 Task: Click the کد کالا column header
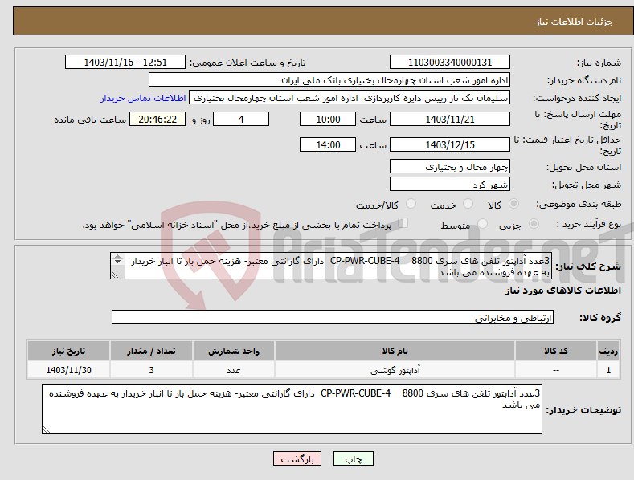[x=556, y=351]
